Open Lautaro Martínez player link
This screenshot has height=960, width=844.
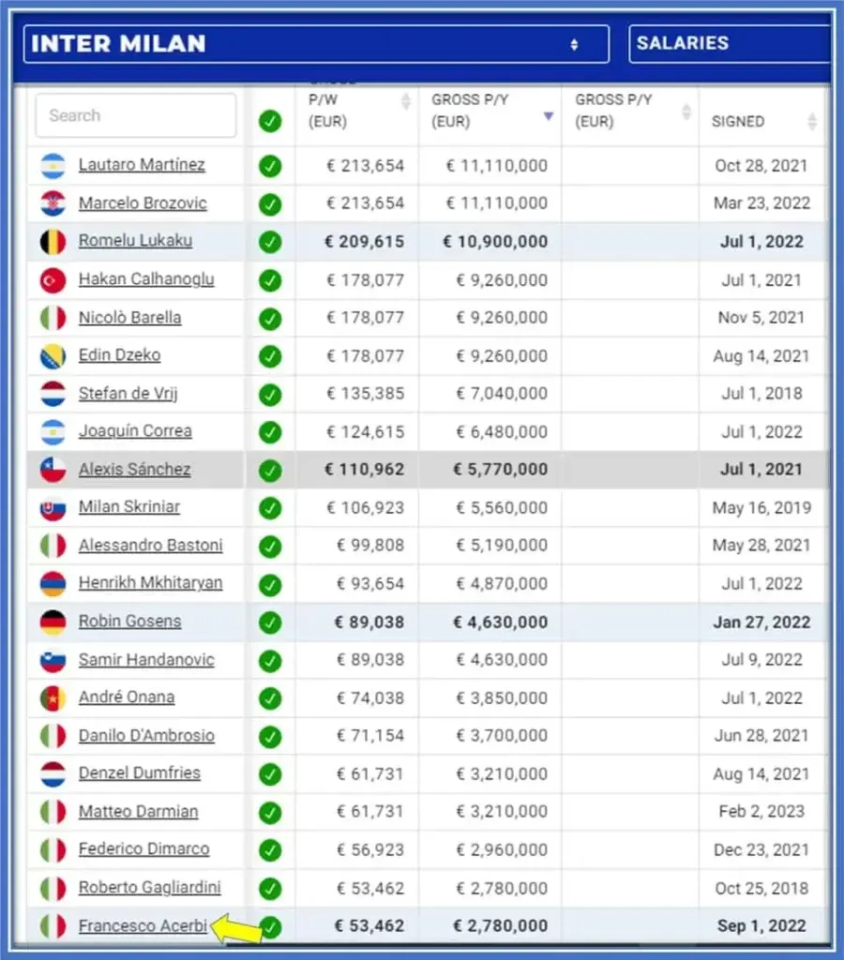pos(142,165)
